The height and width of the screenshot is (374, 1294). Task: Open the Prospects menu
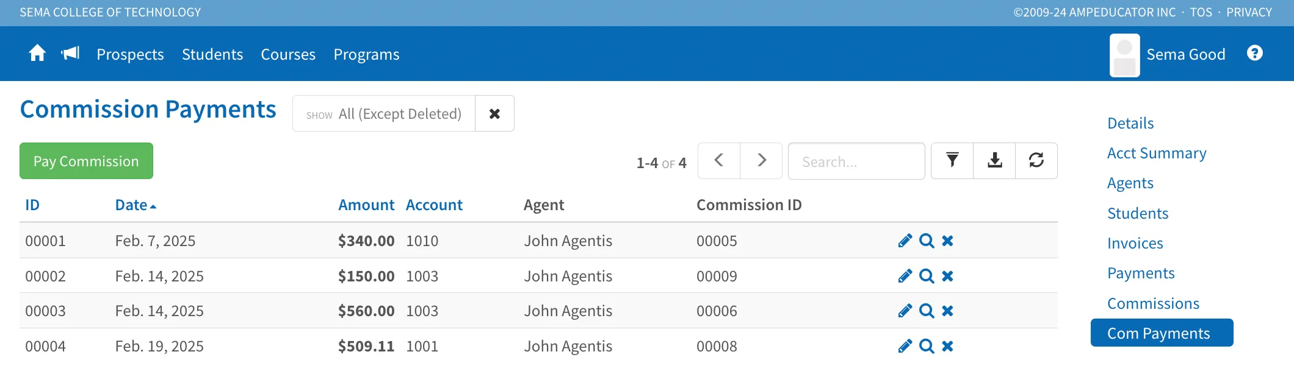coord(130,54)
